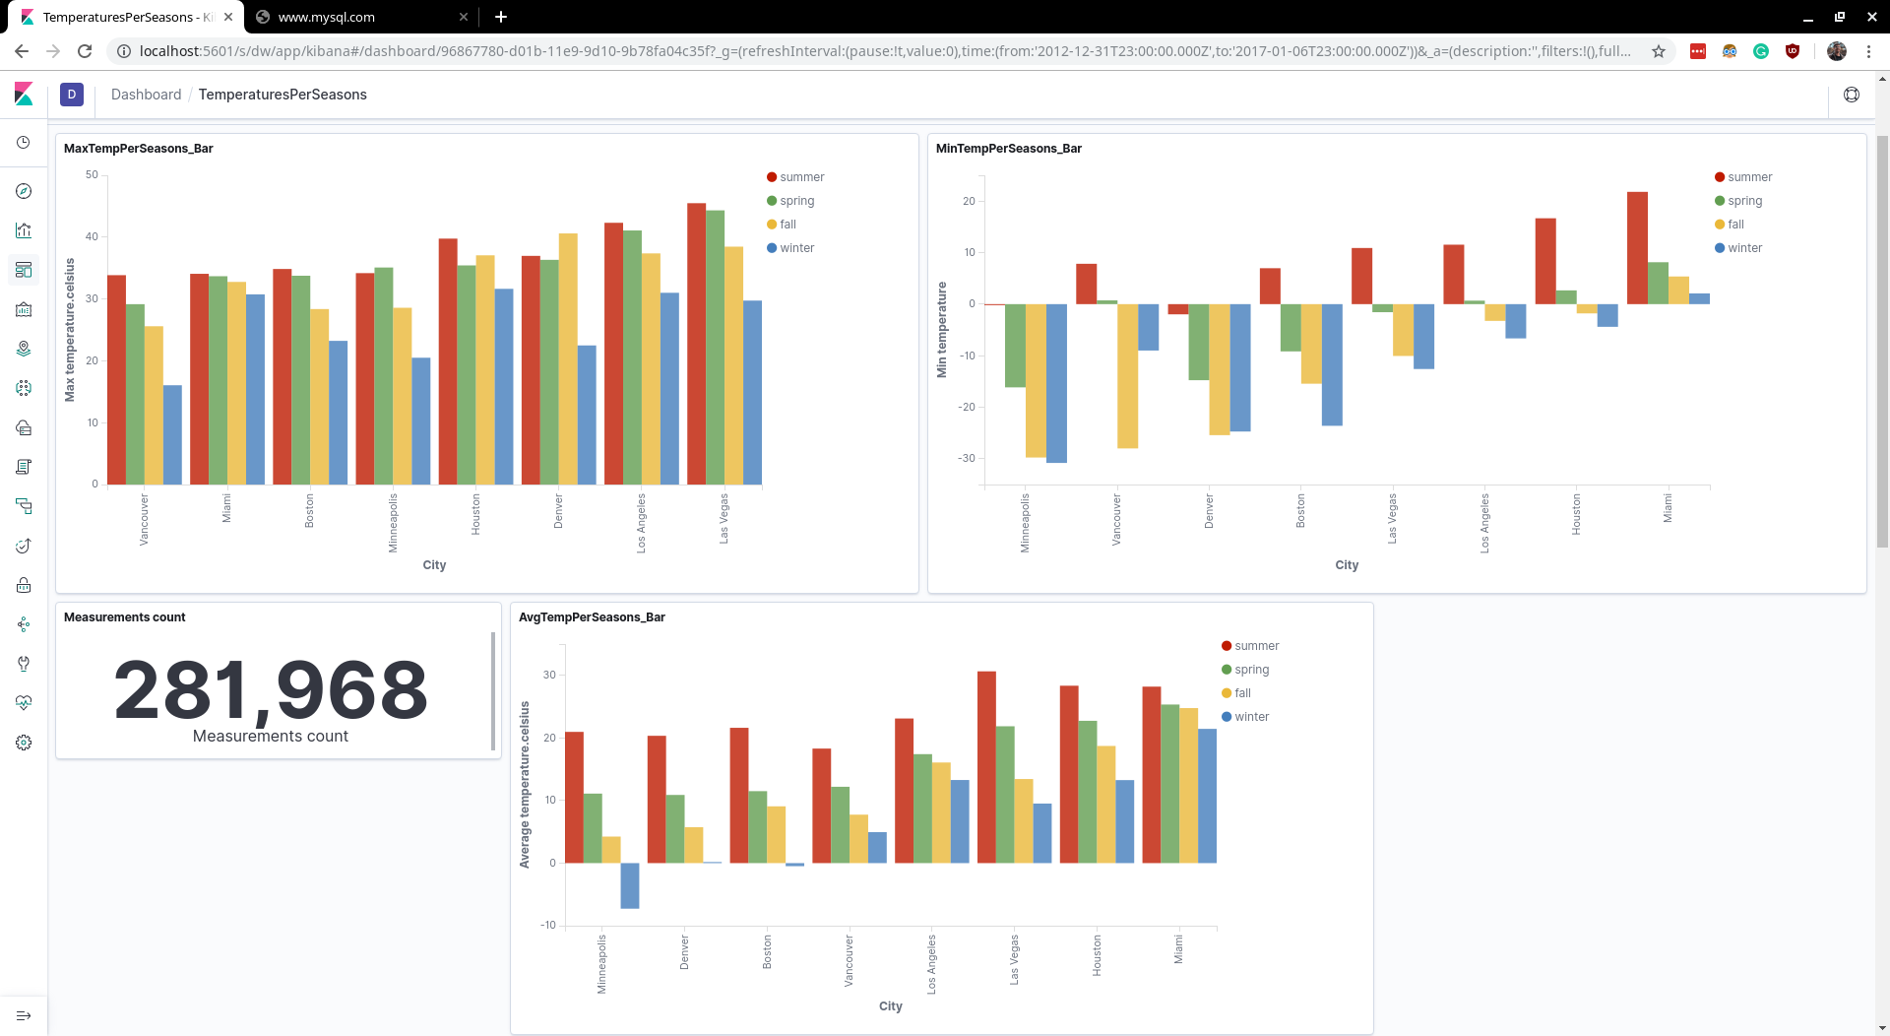Toggle summer series in AvgTempPerSeasons legend
Image resolution: width=1890 pixels, height=1036 pixels.
coord(1250,646)
